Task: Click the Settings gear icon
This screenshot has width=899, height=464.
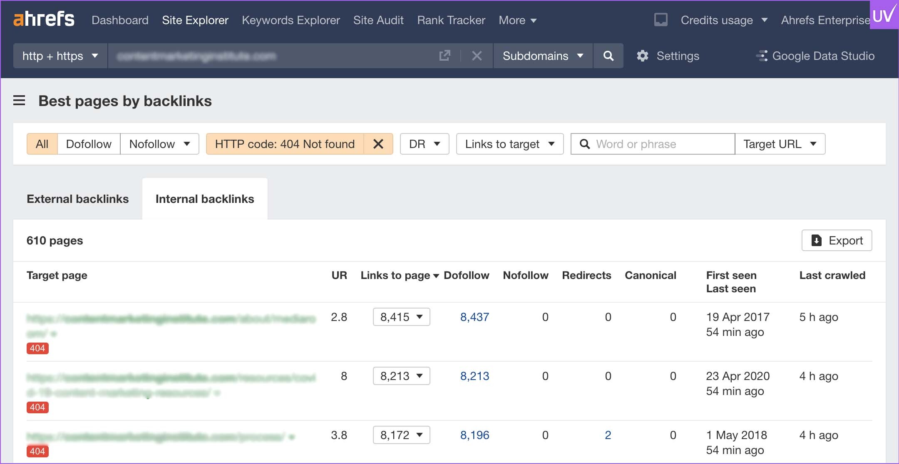Action: tap(642, 56)
